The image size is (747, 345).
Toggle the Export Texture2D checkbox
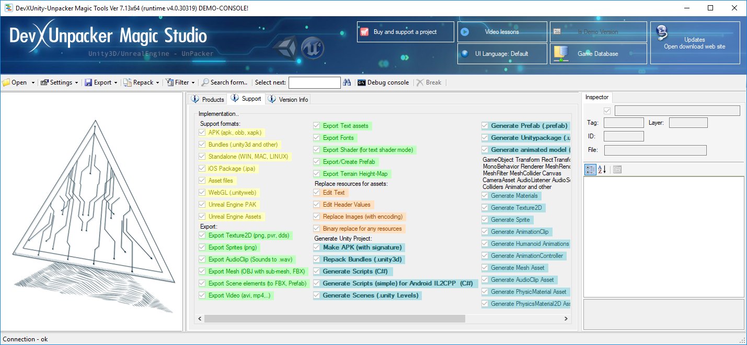(202, 235)
